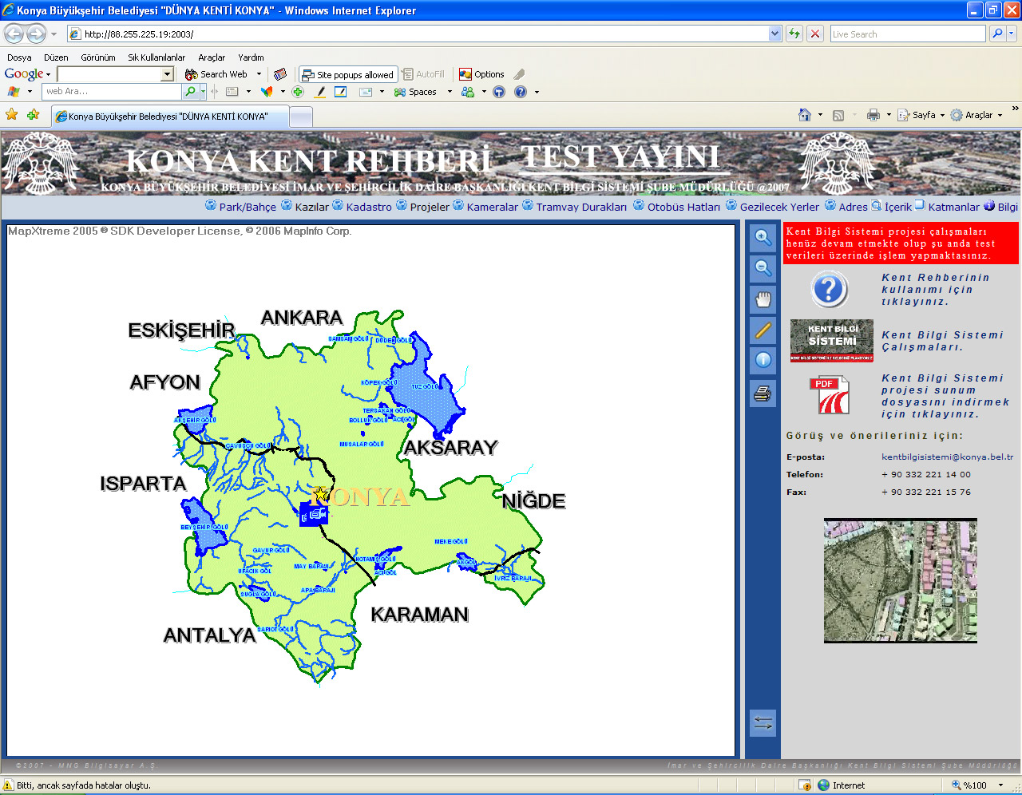Image resolution: width=1022 pixels, height=795 pixels.
Task: Open the Dosya menu
Action: coord(19,57)
